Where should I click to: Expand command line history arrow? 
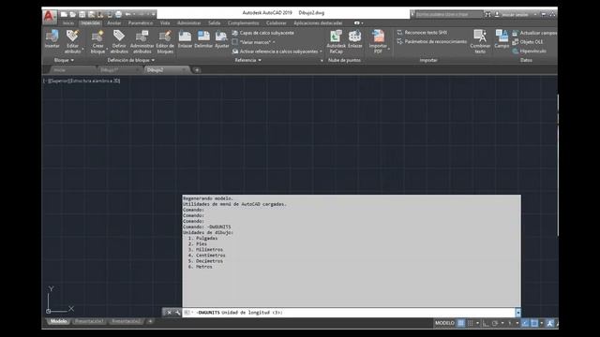tap(518, 313)
